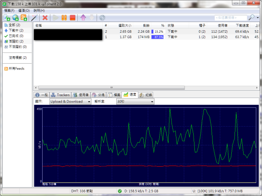
Task: Click the magnifier search icon
Action: click(x=251, y=17)
